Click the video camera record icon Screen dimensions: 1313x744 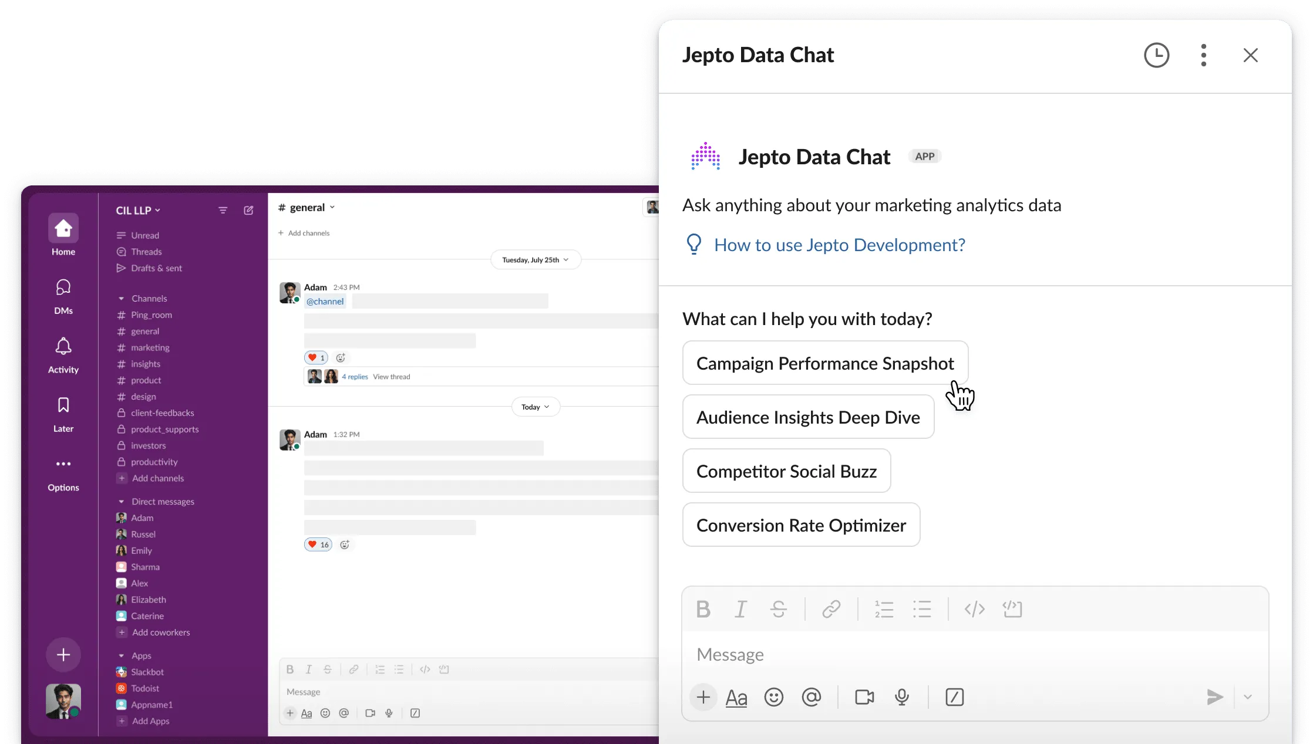click(x=864, y=697)
